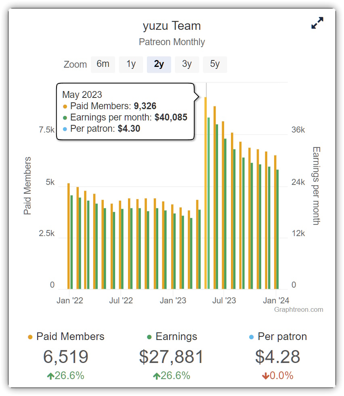Image resolution: width=344 pixels, height=396 pixels.
Task: Click the May 2023 green earnings bar
Action: (x=209, y=203)
